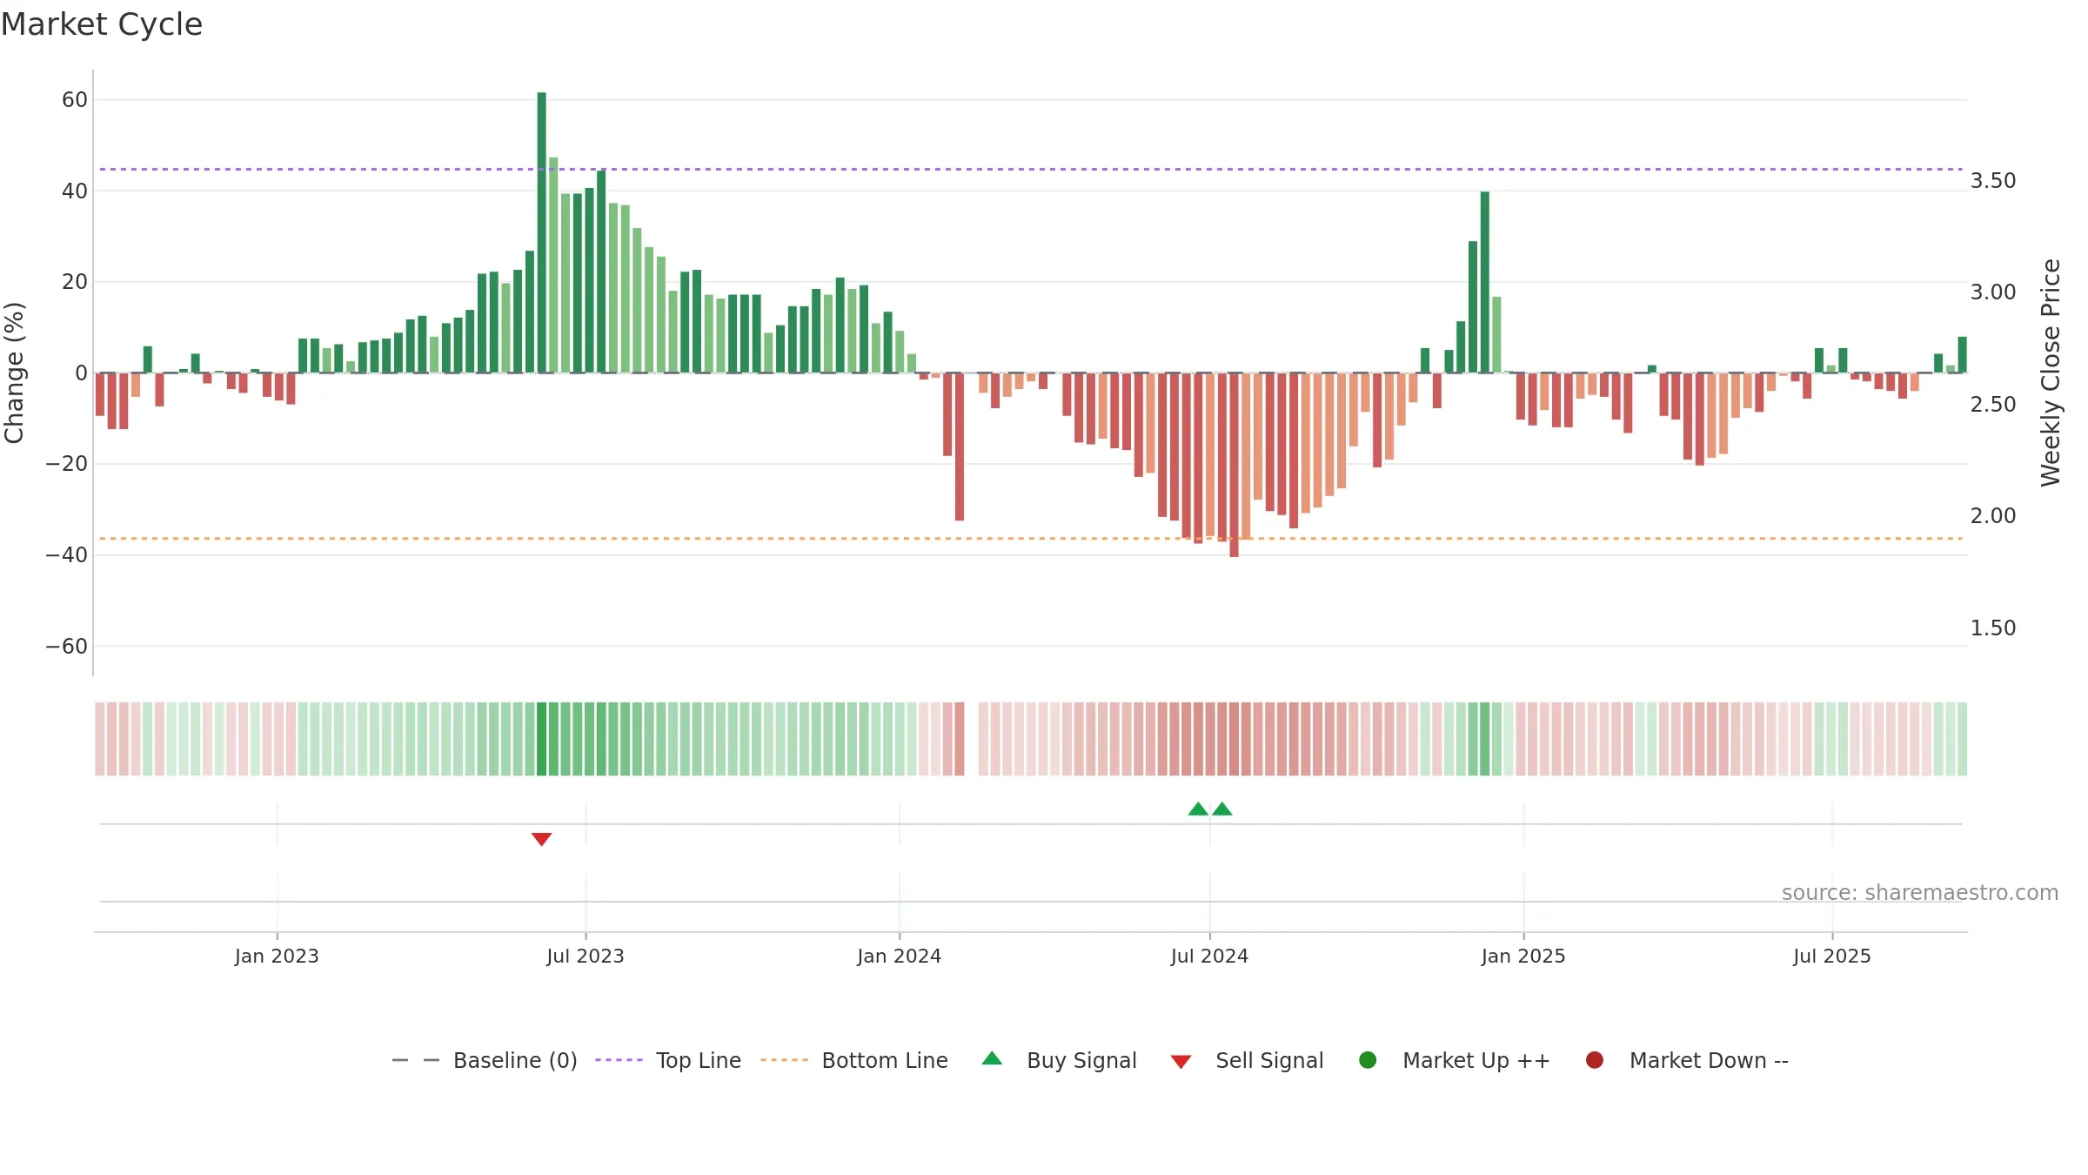Toggle the Market Down -- legend entry
The width and height of the screenshot is (2088, 1175).
point(1687,1060)
